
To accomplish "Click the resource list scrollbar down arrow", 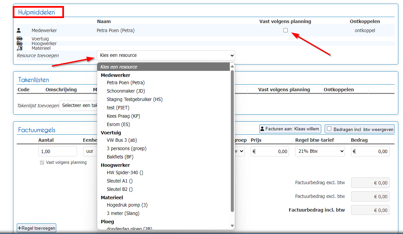I will pos(232,226).
